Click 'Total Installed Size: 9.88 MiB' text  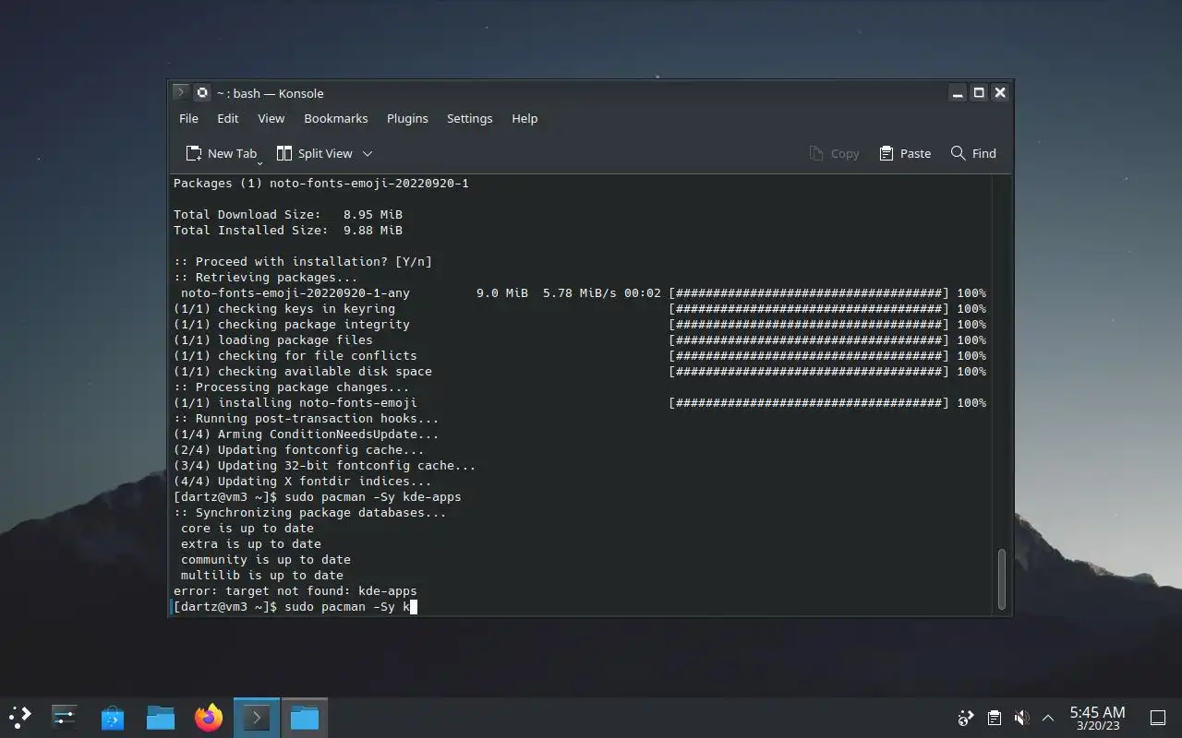click(288, 230)
